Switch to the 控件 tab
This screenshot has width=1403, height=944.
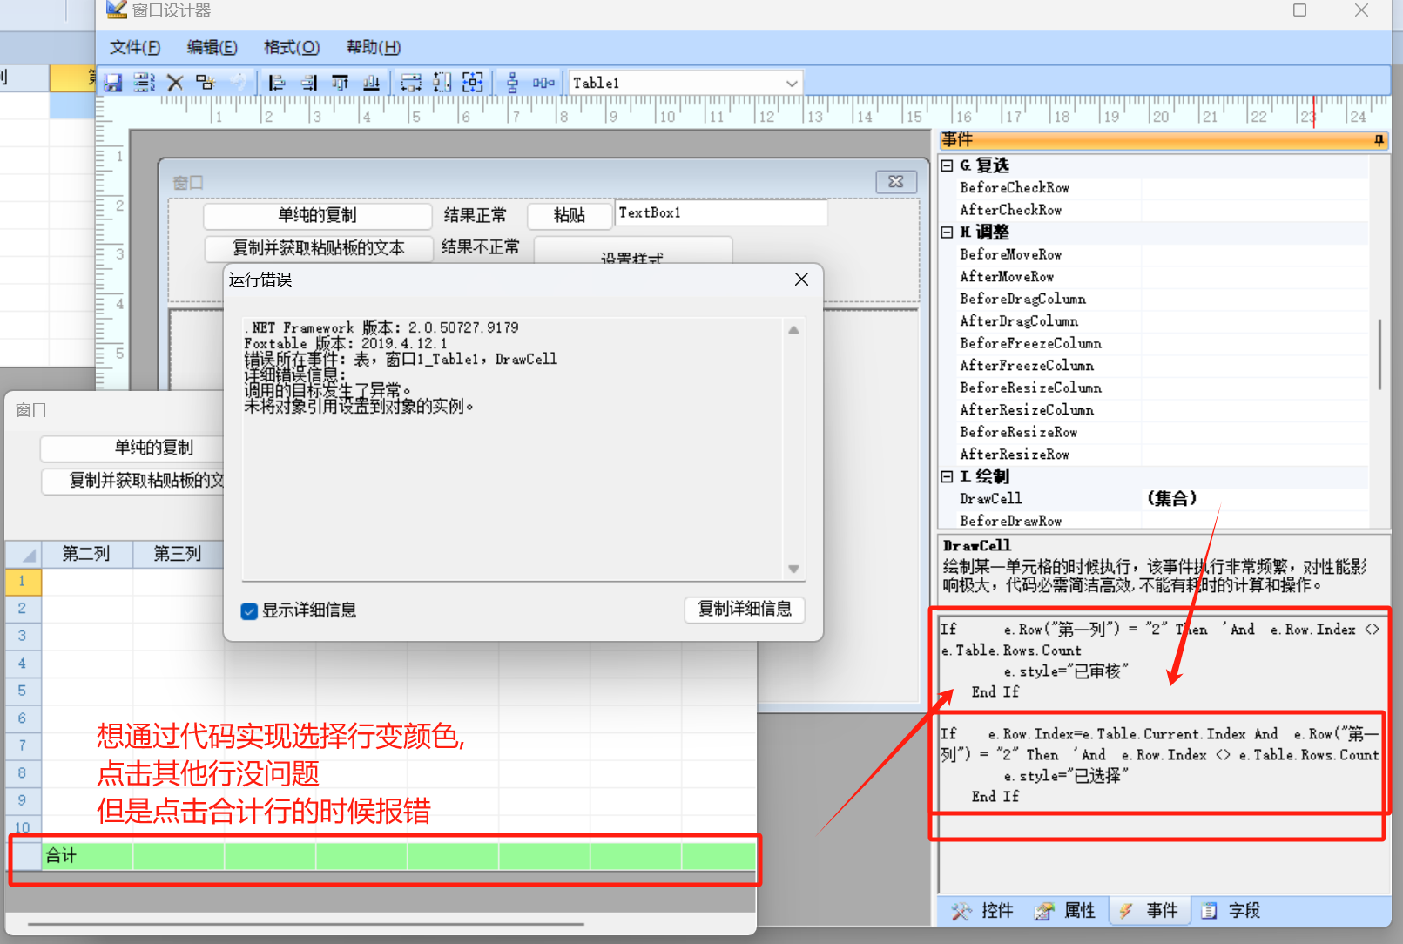pos(982,911)
